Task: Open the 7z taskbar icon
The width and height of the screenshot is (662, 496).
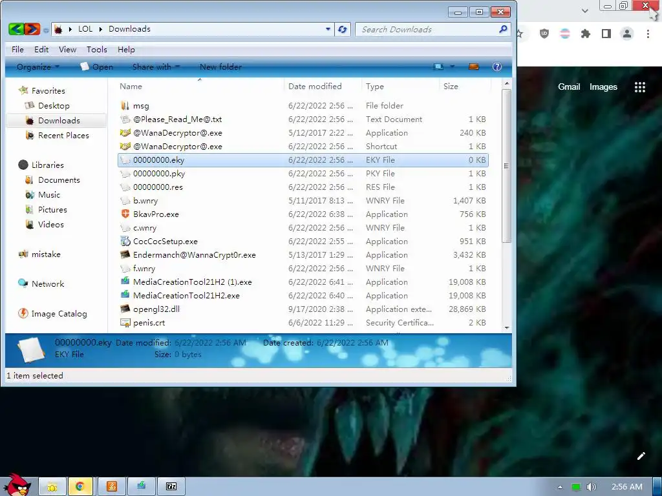Action: [171, 486]
